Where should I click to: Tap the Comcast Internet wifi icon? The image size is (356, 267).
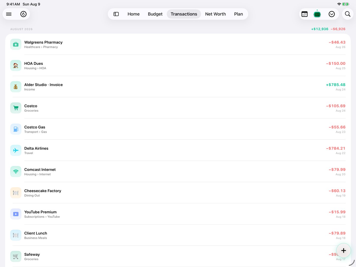point(16,172)
